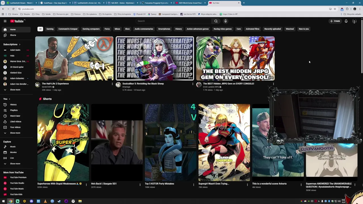The image size is (363, 204).
Task: Select the Command & Conquer filter chip
Action: pos(68,29)
